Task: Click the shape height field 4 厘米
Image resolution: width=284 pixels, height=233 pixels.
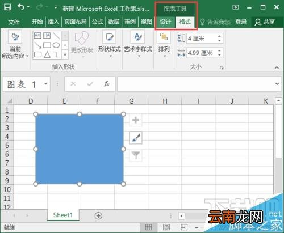Action: tap(202, 39)
